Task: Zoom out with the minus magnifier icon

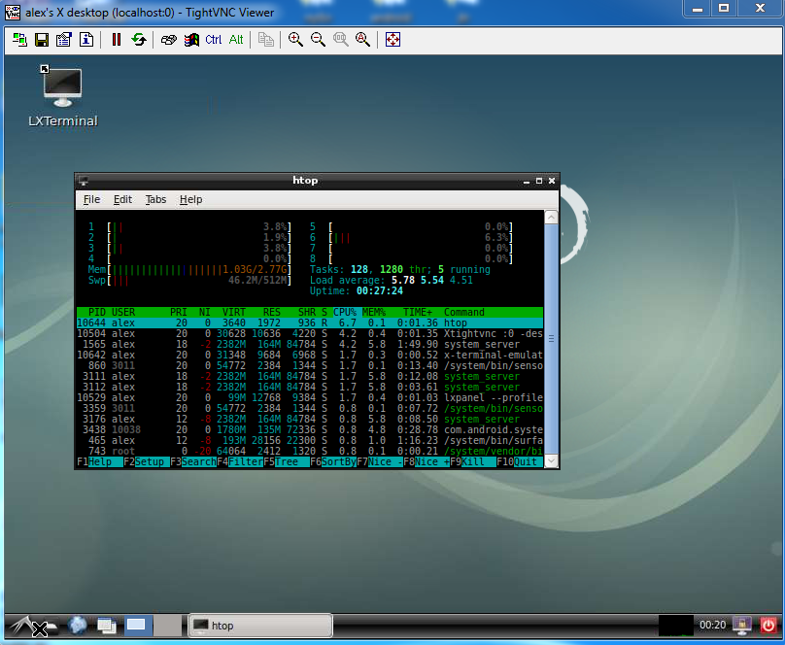Action: [318, 40]
